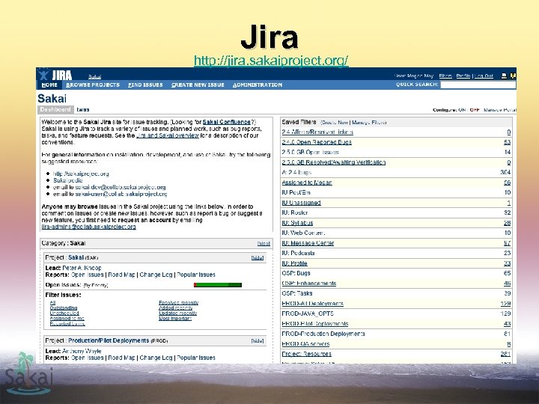Viewport: 539px width, 404px height.
Task: Filter Sakai issues by All
Action: pos(52,303)
